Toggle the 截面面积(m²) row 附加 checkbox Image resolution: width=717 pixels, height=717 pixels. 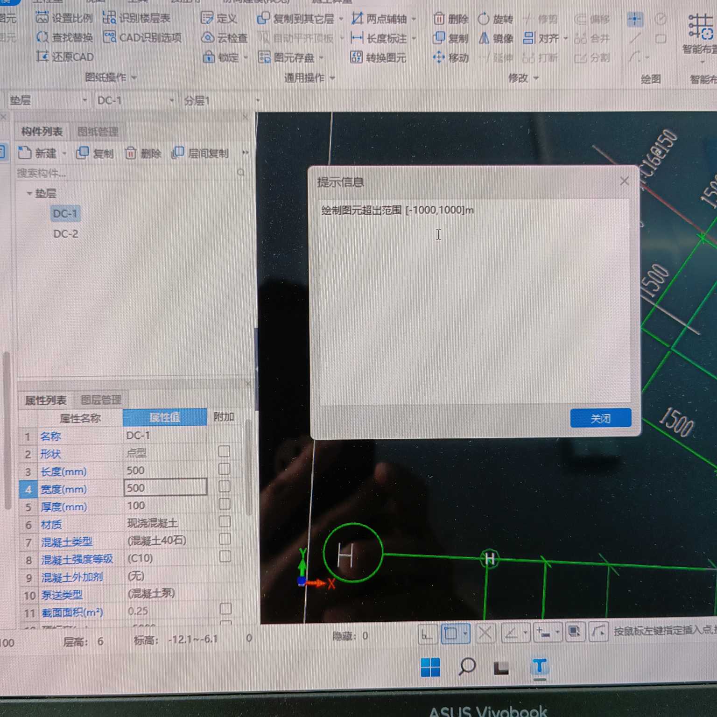click(225, 609)
